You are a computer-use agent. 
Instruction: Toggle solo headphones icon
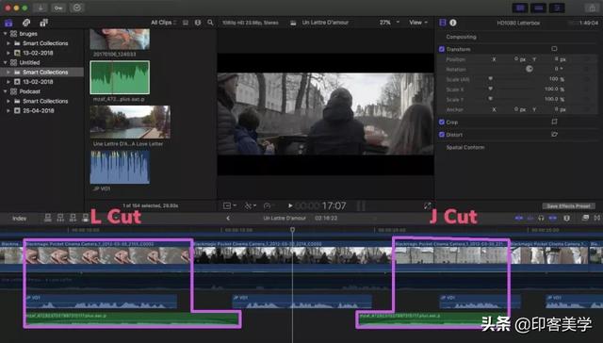click(x=541, y=218)
